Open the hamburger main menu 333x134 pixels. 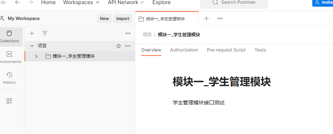coord(3,3)
